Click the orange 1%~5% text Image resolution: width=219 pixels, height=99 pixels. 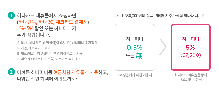tap(25, 29)
